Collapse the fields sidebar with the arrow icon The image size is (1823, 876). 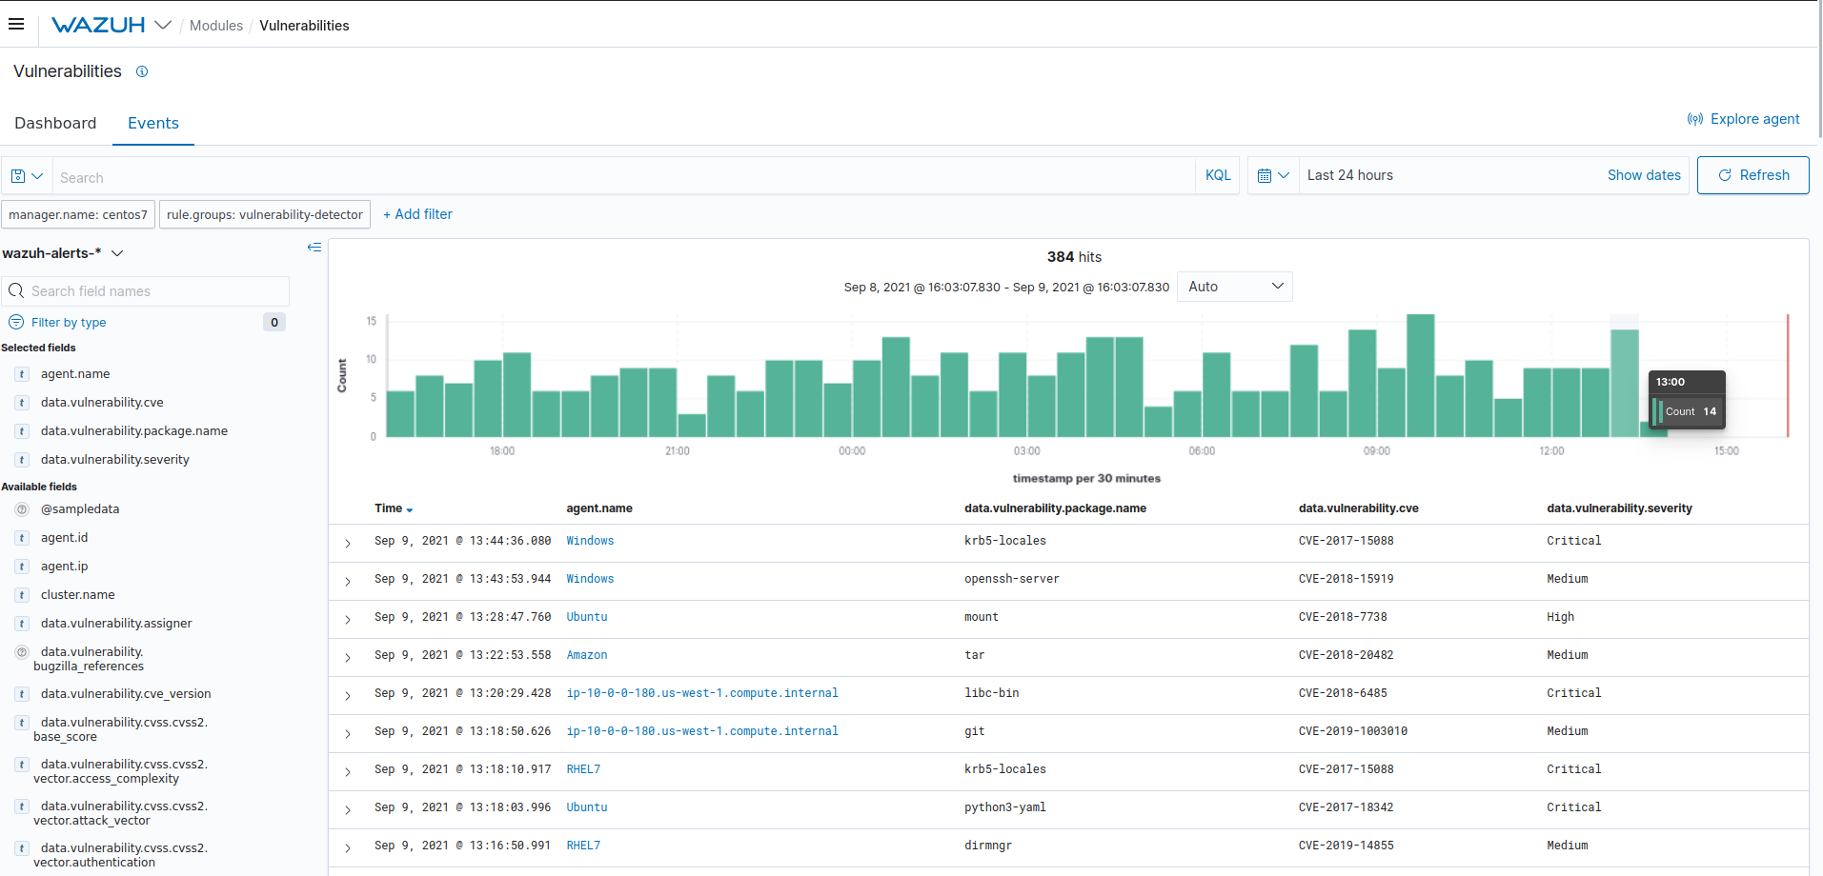coord(314,248)
